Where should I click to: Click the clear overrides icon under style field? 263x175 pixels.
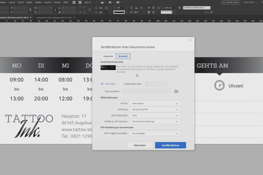pyautogui.click(x=206, y=12)
